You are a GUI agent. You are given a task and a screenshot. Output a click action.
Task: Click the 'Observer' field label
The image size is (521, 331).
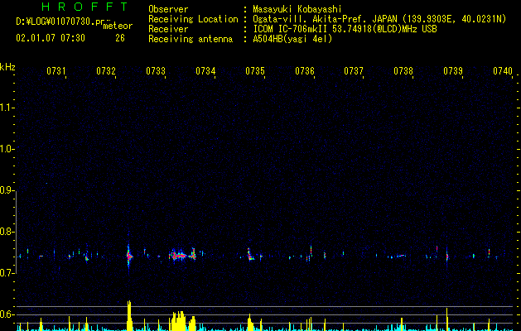tap(168, 9)
